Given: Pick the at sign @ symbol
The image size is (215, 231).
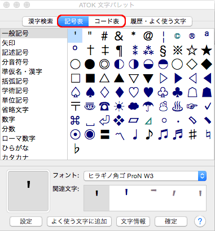Looking at the screenshot, I should point(148,36).
